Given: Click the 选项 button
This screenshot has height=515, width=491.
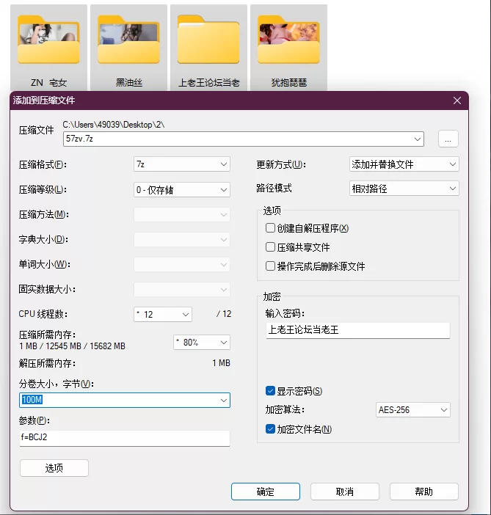Looking at the screenshot, I should click(x=54, y=468).
